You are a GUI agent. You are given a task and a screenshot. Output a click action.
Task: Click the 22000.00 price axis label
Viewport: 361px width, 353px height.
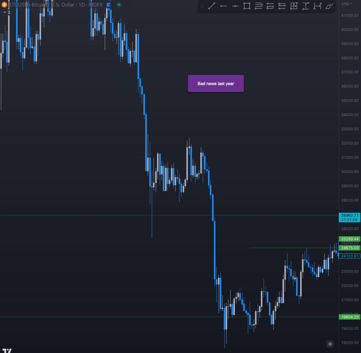[350, 285]
